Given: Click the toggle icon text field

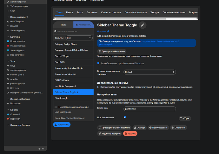Looking at the screenshot, I should pos(149,109).
